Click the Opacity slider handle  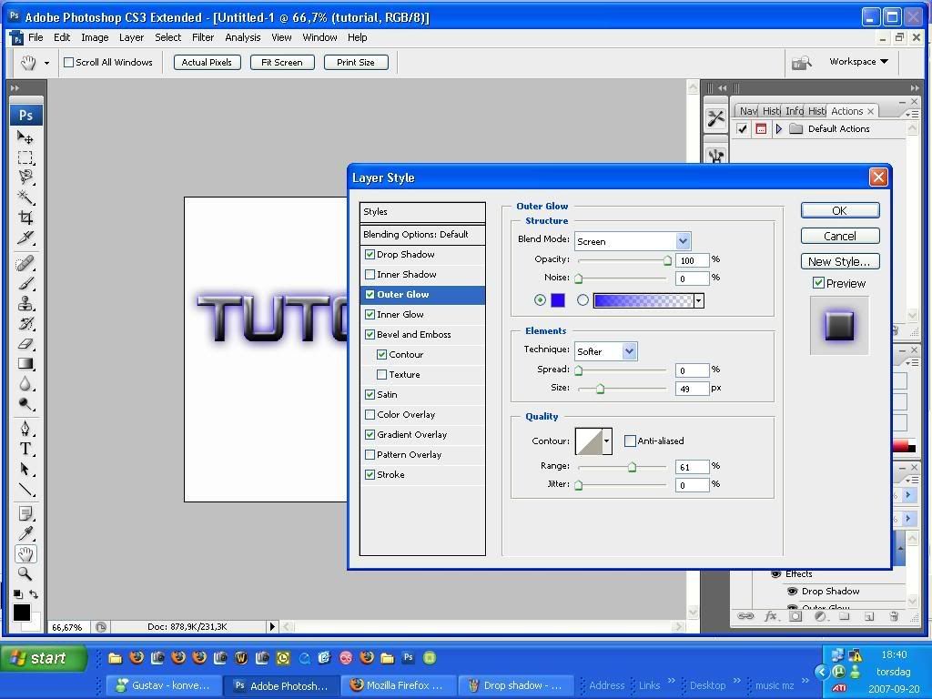pyautogui.click(x=667, y=260)
